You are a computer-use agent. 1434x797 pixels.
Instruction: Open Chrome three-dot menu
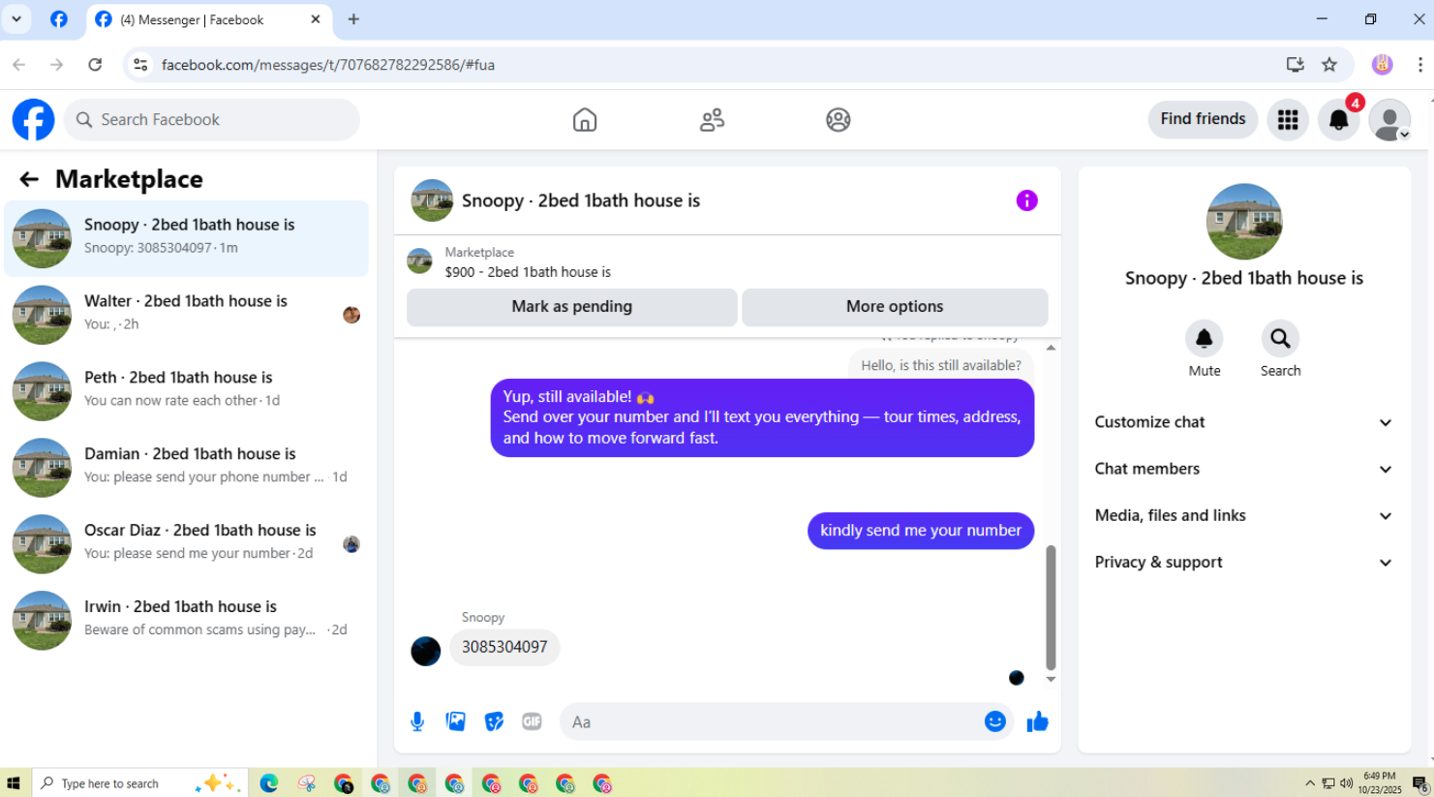1419,65
